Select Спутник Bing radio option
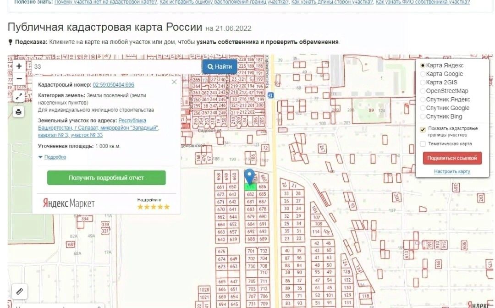Image resolution: width=495 pixels, height=308 pixels. point(423,117)
